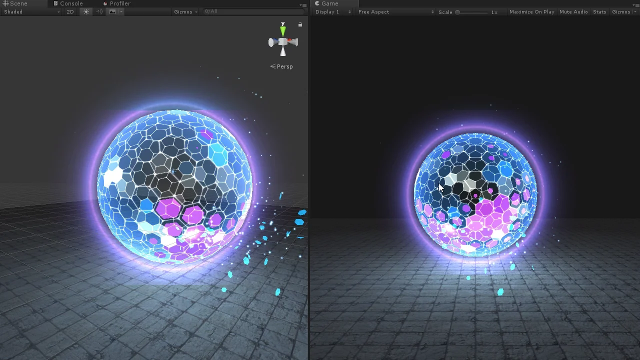
Task: Open the scene effects dropdown arrow
Action: 121,11
